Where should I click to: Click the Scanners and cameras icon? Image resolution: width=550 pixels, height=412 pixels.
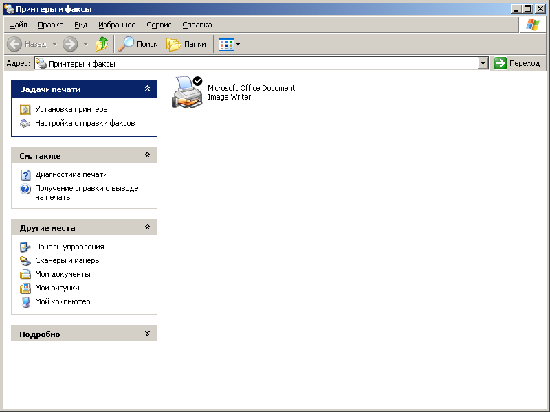25,261
